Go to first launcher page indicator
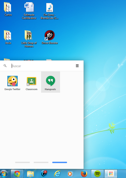The width and height of the screenshot is (126, 178). 22,162
